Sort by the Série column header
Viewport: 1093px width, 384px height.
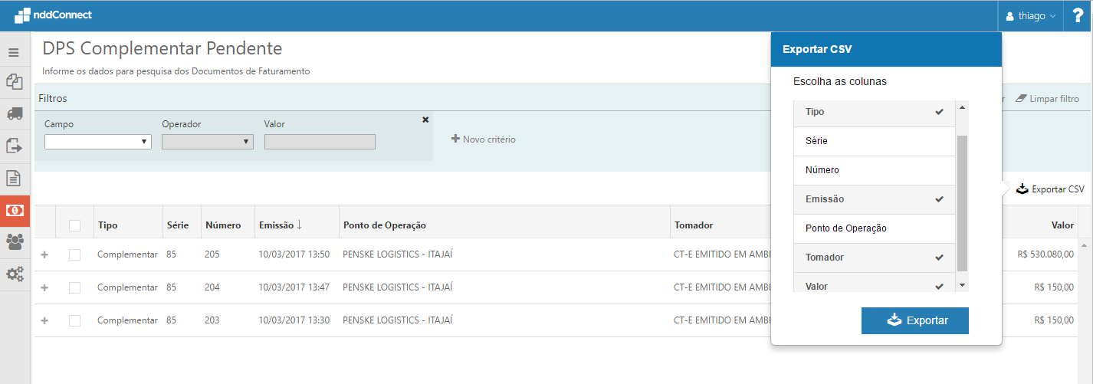point(178,225)
